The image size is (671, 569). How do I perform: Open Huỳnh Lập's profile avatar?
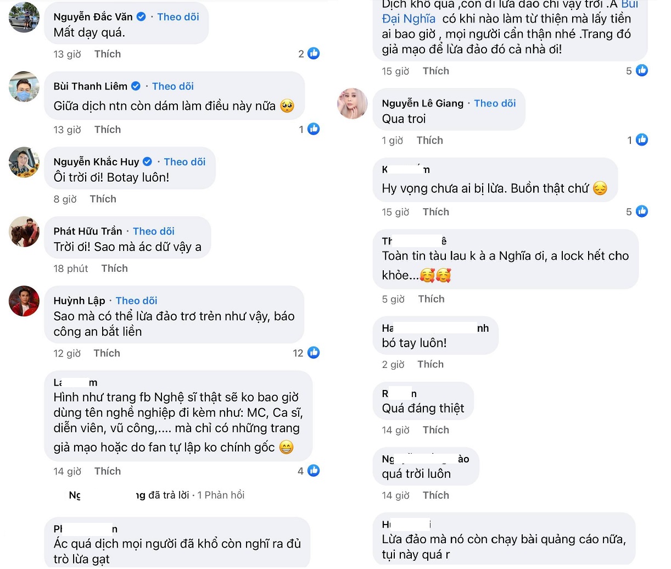point(24,301)
